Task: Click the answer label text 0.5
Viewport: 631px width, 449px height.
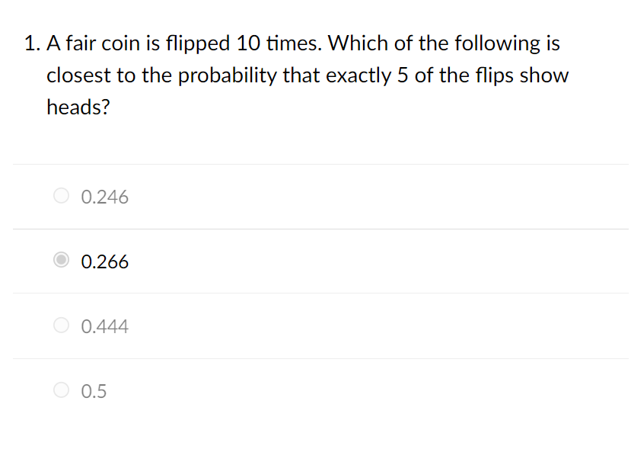Action: 94,391
